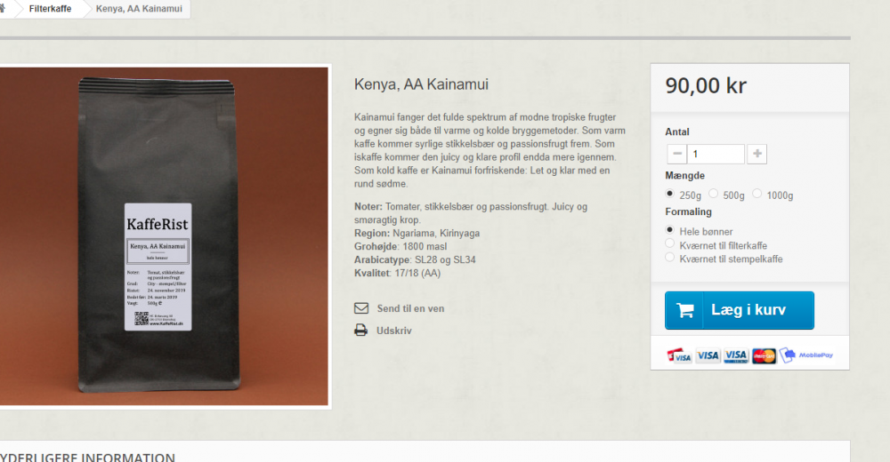
Task: Click the MasterCard payment icon
Action: tap(764, 355)
